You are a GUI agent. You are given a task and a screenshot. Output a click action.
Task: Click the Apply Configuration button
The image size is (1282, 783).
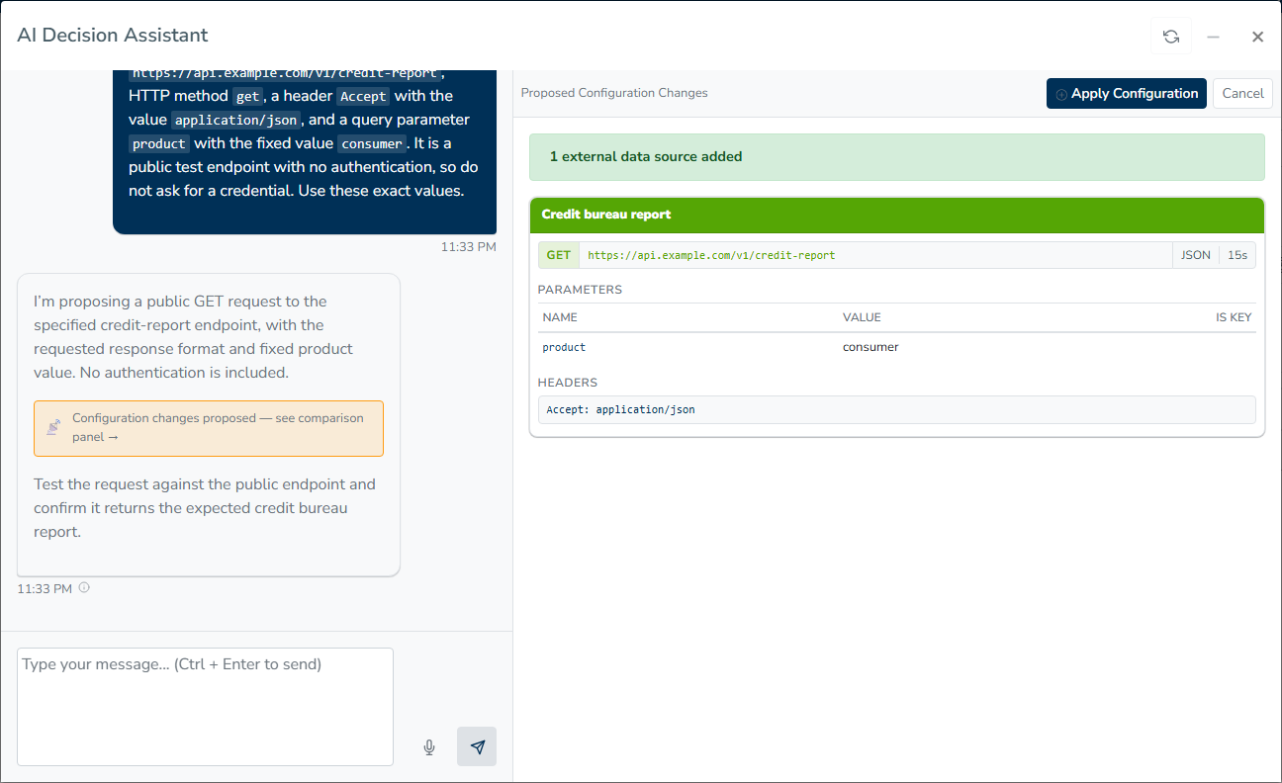[x=1127, y=93]
